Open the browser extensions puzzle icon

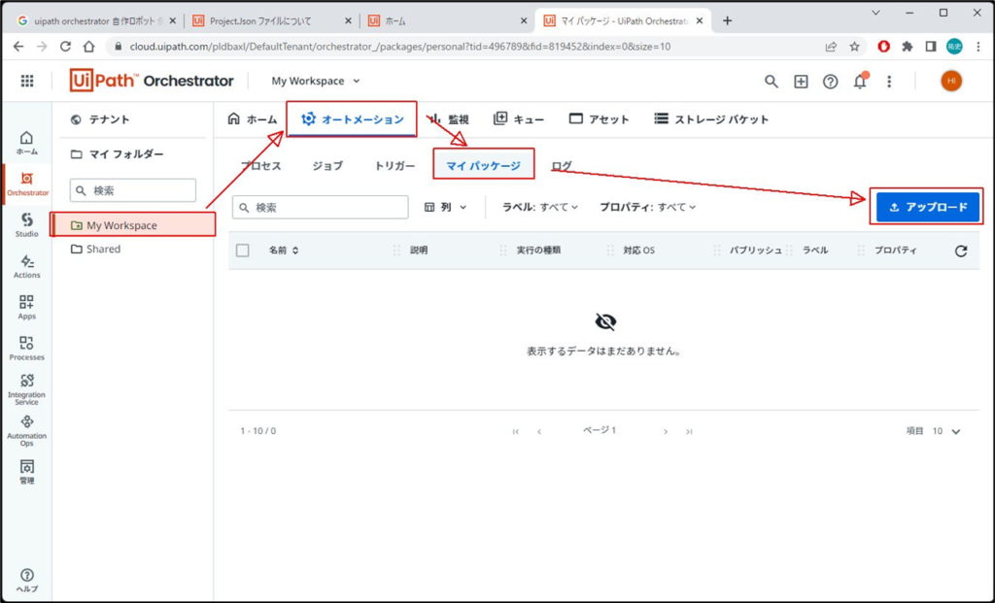(908, 47)
